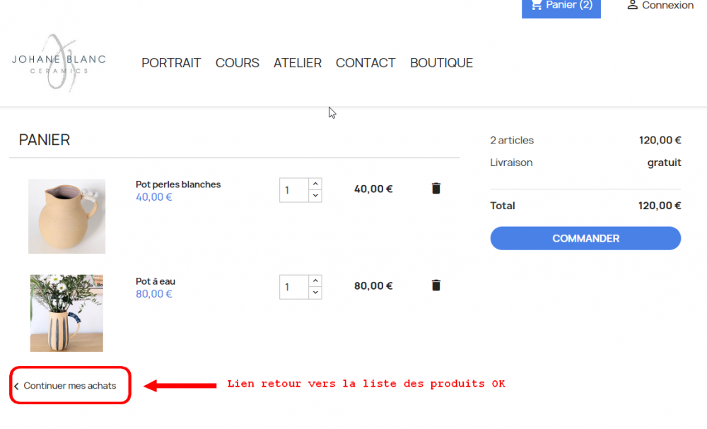Viewport: 707px width, 429px height.
Task: Open the PORTRAIT page from navigation
Action: pyautogui.click(x=171, y=63)
